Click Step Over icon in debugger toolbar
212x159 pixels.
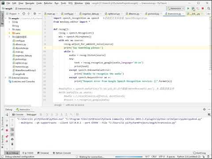pyautogui.click(x=47, y=114)
